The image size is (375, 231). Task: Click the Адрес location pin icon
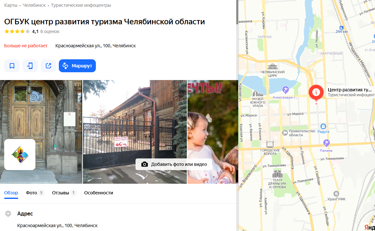click(x=8, y=214)
